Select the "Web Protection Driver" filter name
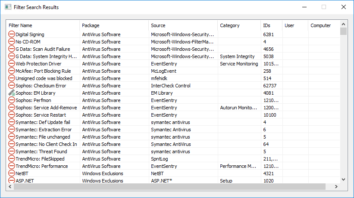The height and width of the screenshot is (198, 354). click(38, 64)
